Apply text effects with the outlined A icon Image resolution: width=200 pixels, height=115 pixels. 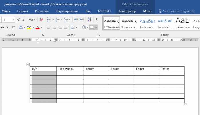pyautogui.click(x=21, y=27)
